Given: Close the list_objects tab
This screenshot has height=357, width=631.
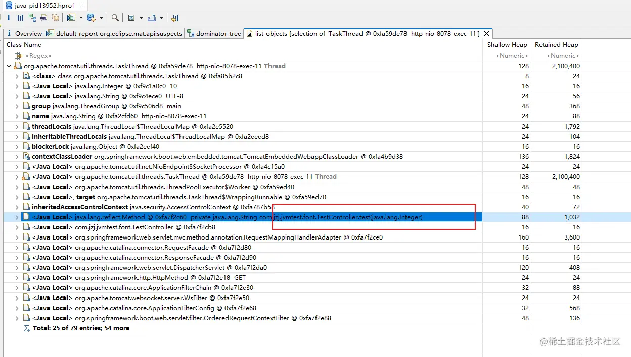Looking at the screenshot, I should (487, 33).
